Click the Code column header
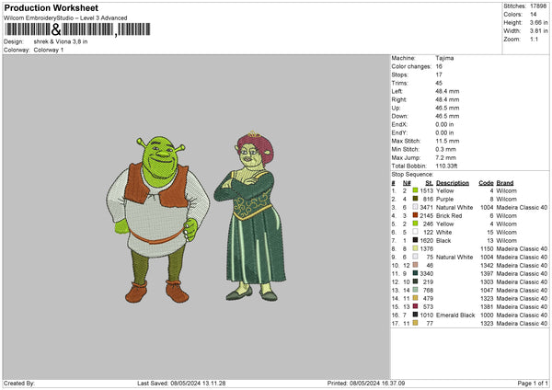 click(x=487, y=182)
